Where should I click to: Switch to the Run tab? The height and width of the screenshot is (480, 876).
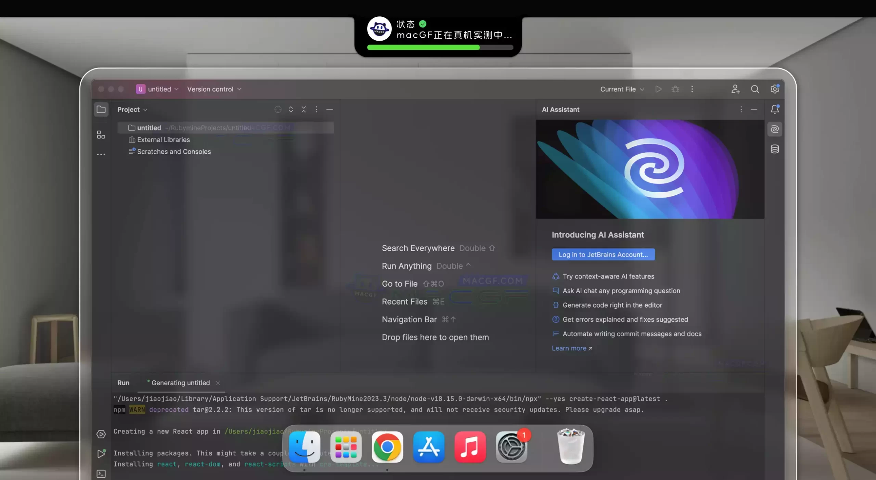(x=123, y=383)
